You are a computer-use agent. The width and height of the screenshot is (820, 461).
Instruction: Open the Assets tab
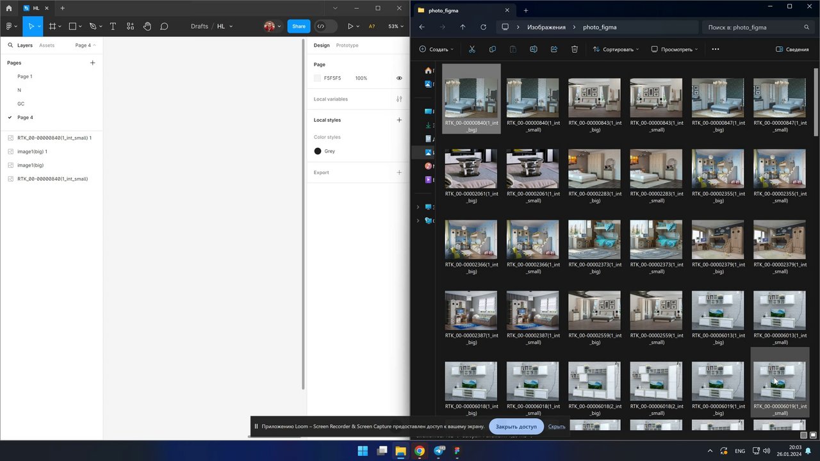click(47, 45)
